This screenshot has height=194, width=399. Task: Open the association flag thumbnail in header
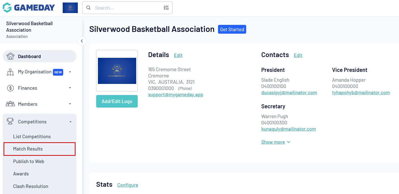coord(70,8)
